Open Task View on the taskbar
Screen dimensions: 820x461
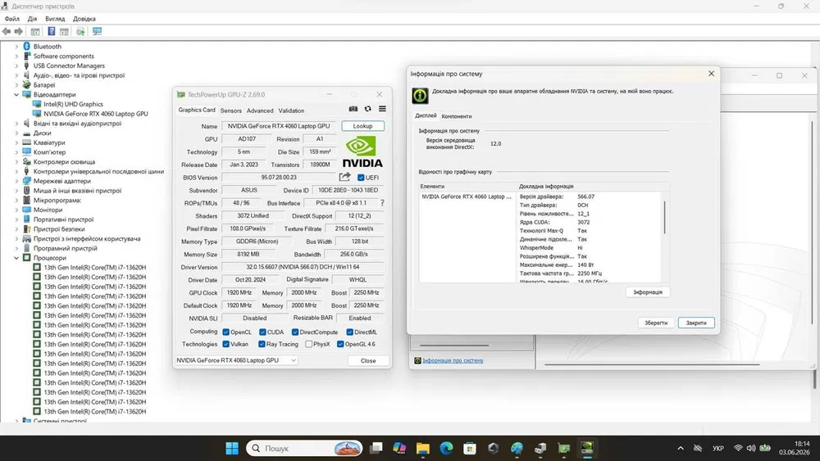click(376, 448)
